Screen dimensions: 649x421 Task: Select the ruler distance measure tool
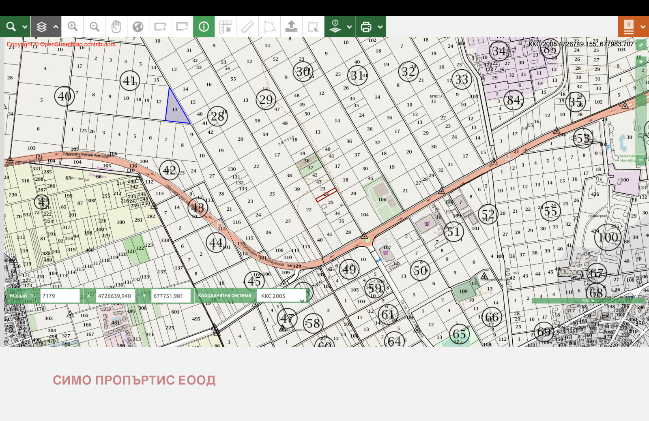click(247, 27)
